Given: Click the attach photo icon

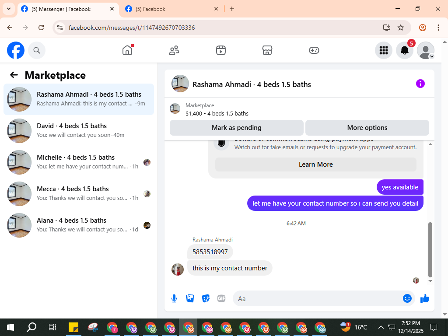Looking at the screenshot, I should point(190,298).
